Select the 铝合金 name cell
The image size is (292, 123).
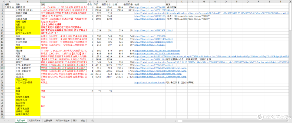64,48
